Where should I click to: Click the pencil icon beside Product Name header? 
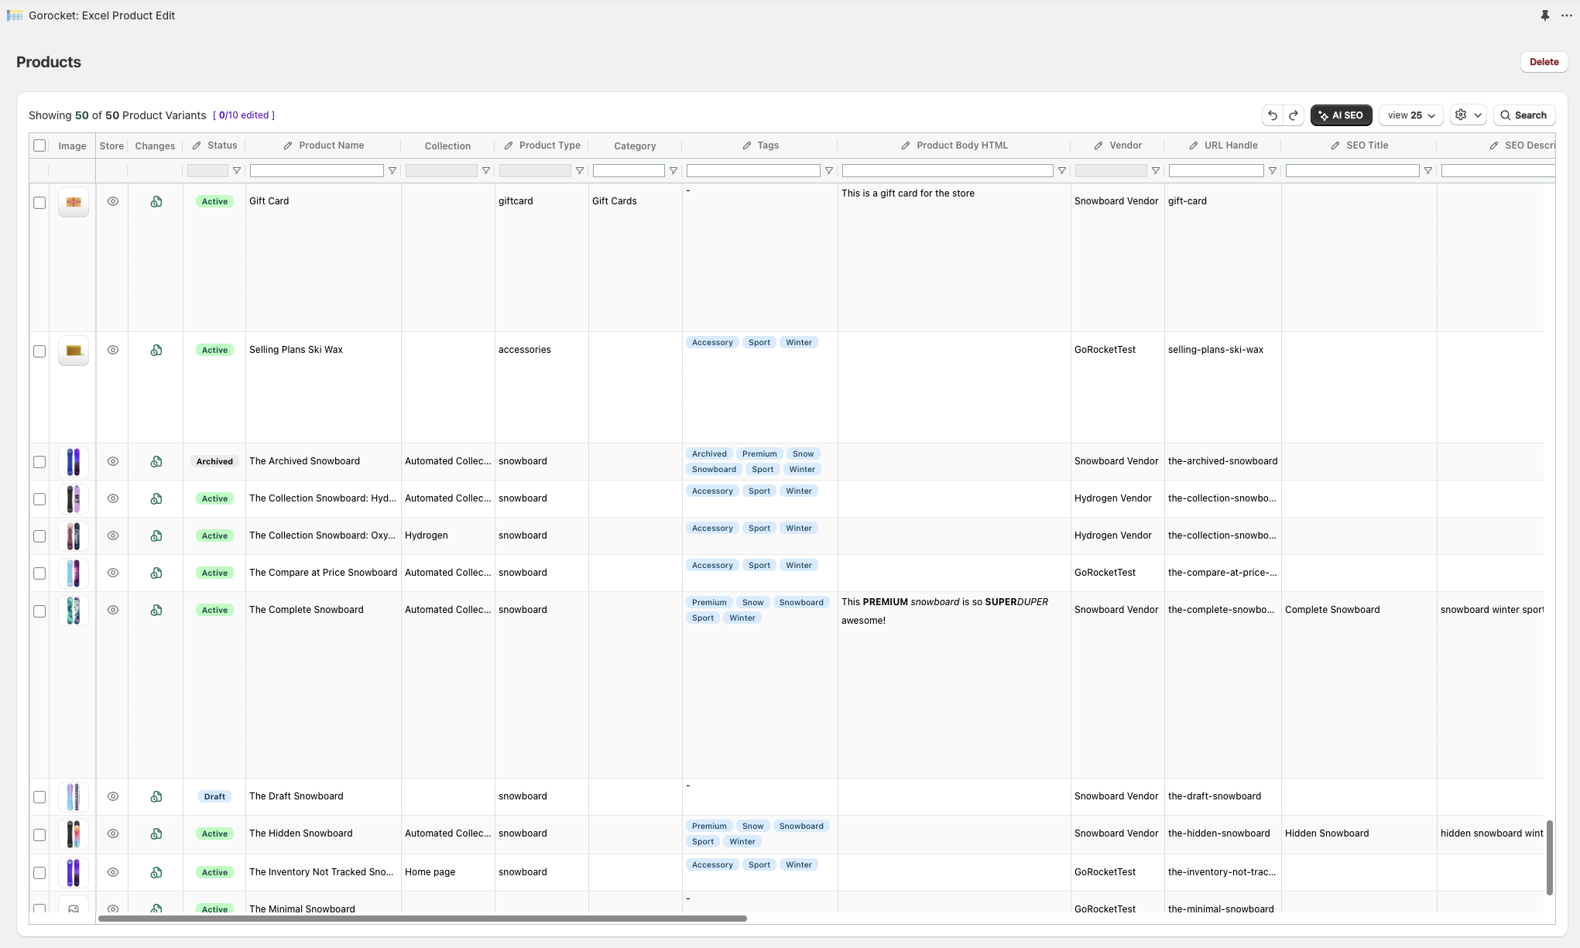click(x=288, y=145)
